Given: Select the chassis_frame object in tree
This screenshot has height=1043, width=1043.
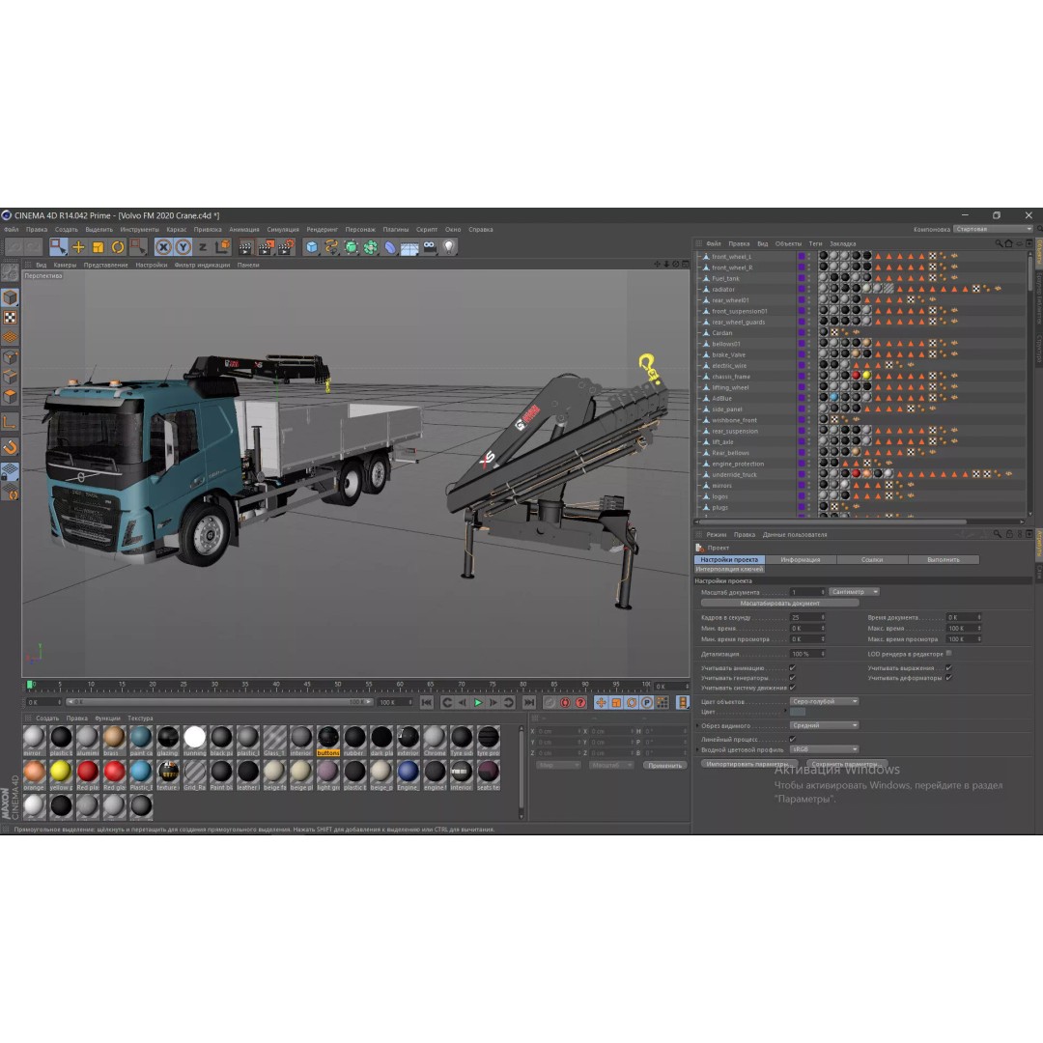Looking at the screenshot, I should pyautogui.click(x=730, y=377).
